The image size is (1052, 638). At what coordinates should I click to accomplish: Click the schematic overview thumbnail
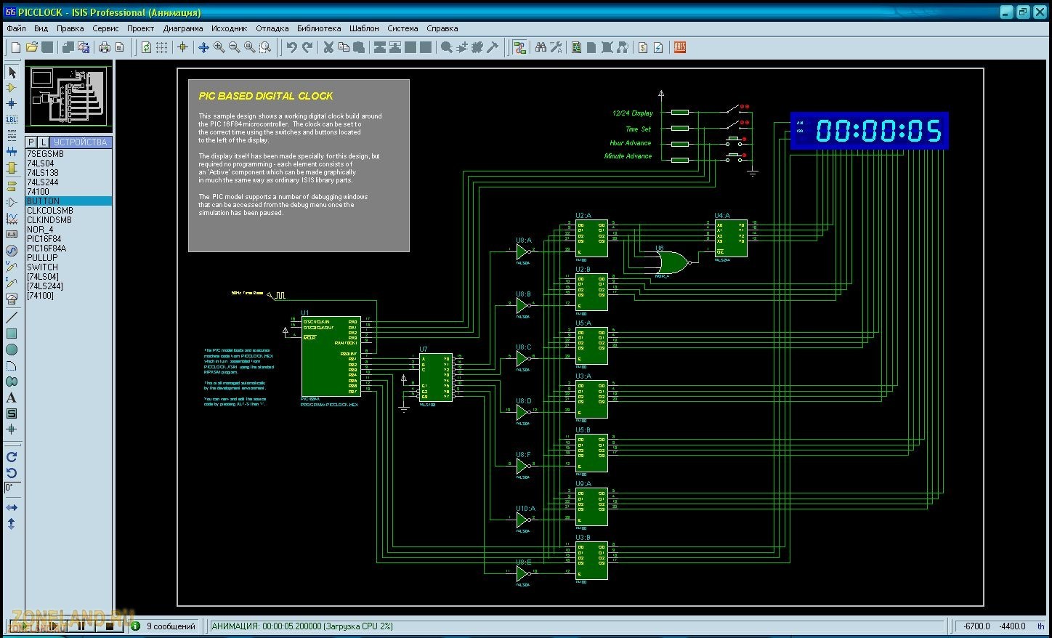(69, 97)
